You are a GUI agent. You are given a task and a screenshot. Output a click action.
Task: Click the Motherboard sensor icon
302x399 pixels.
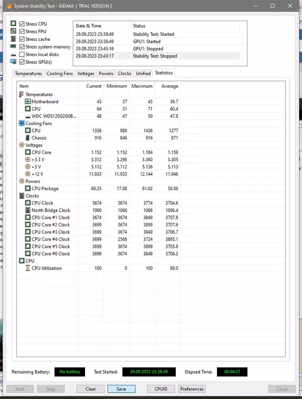click(27, 101)
